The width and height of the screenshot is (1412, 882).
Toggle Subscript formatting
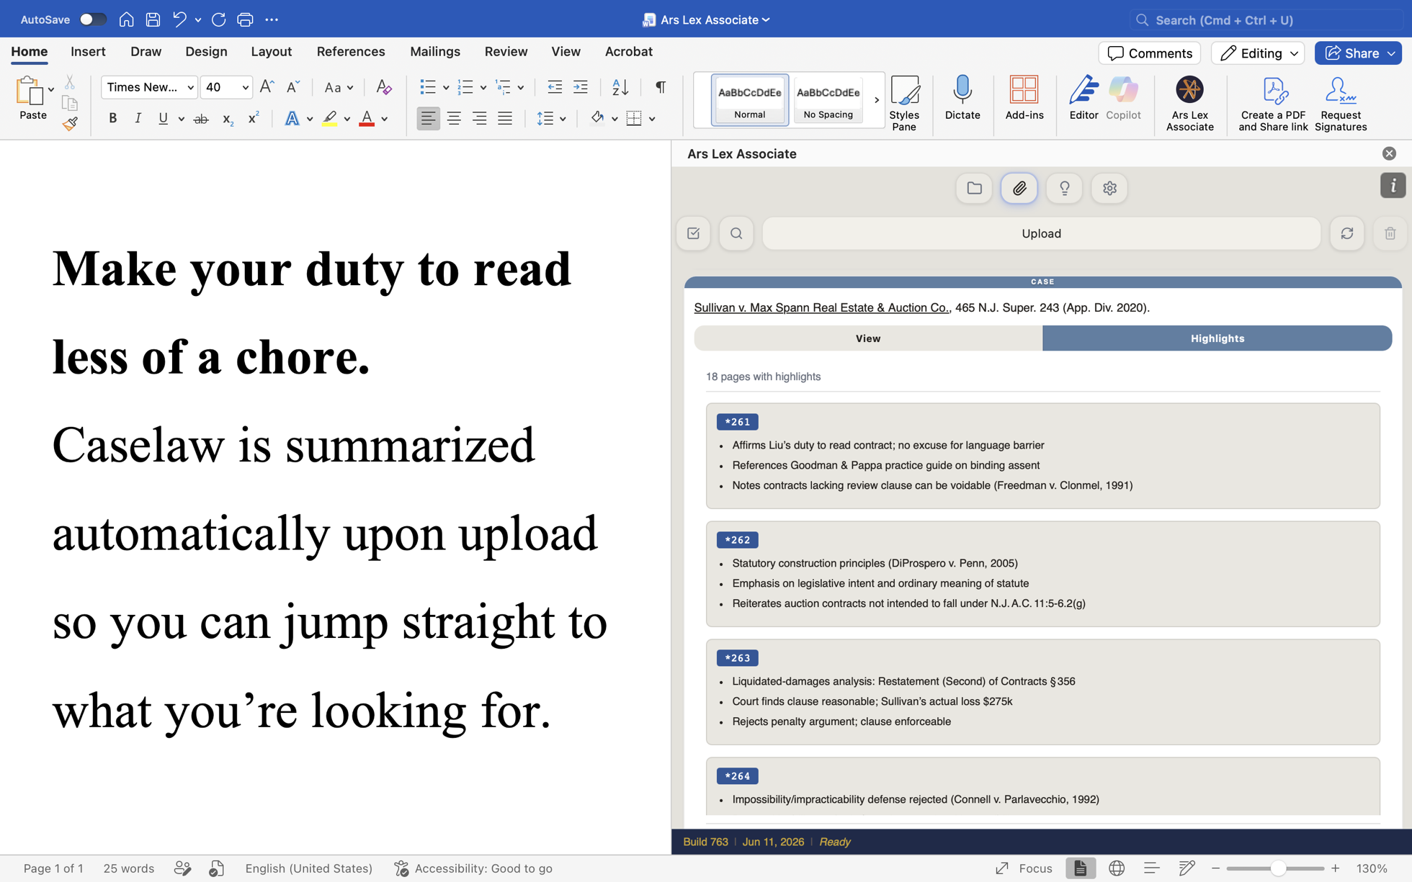coord(227,119)
